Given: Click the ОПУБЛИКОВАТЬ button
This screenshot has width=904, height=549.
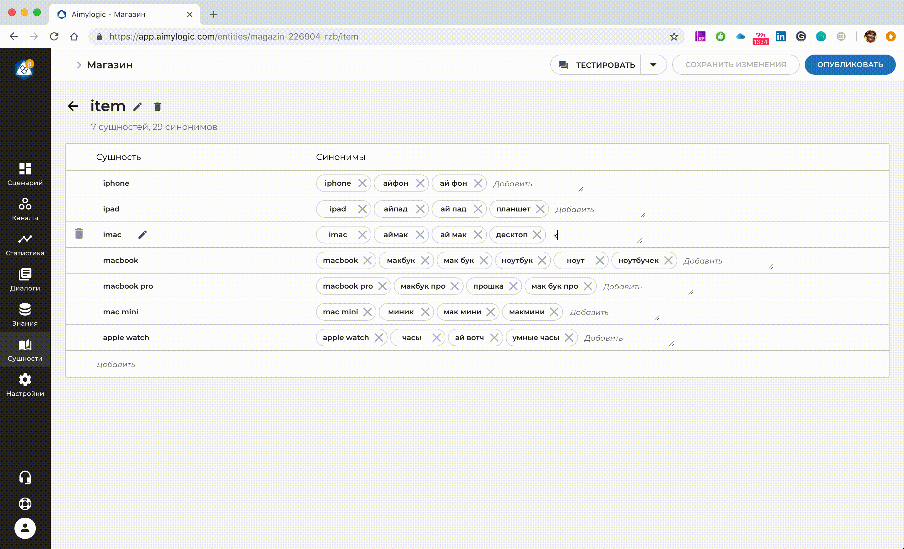Looking at the screenshot, I should (850, 65).
